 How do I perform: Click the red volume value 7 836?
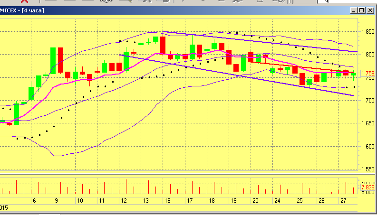pyautogui.click(x=368, y=187)
